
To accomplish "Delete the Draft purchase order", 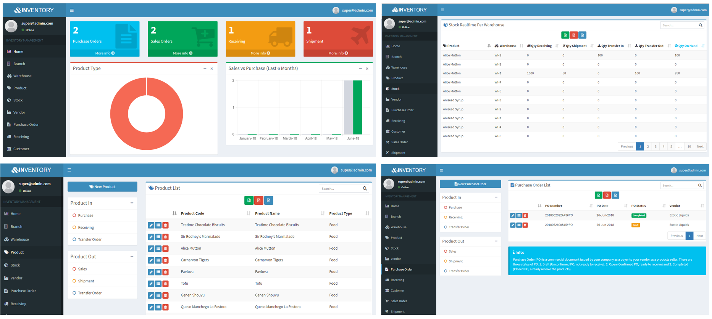I will [525, 225].
